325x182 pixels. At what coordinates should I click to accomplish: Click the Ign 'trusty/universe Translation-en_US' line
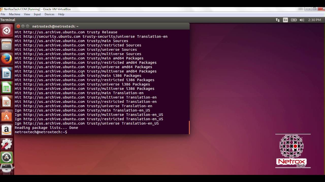pos(87,123)
